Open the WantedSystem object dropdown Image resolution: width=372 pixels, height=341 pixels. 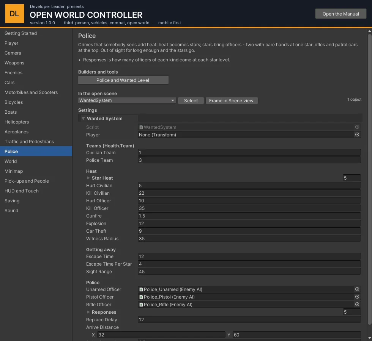tap(127, 100)
